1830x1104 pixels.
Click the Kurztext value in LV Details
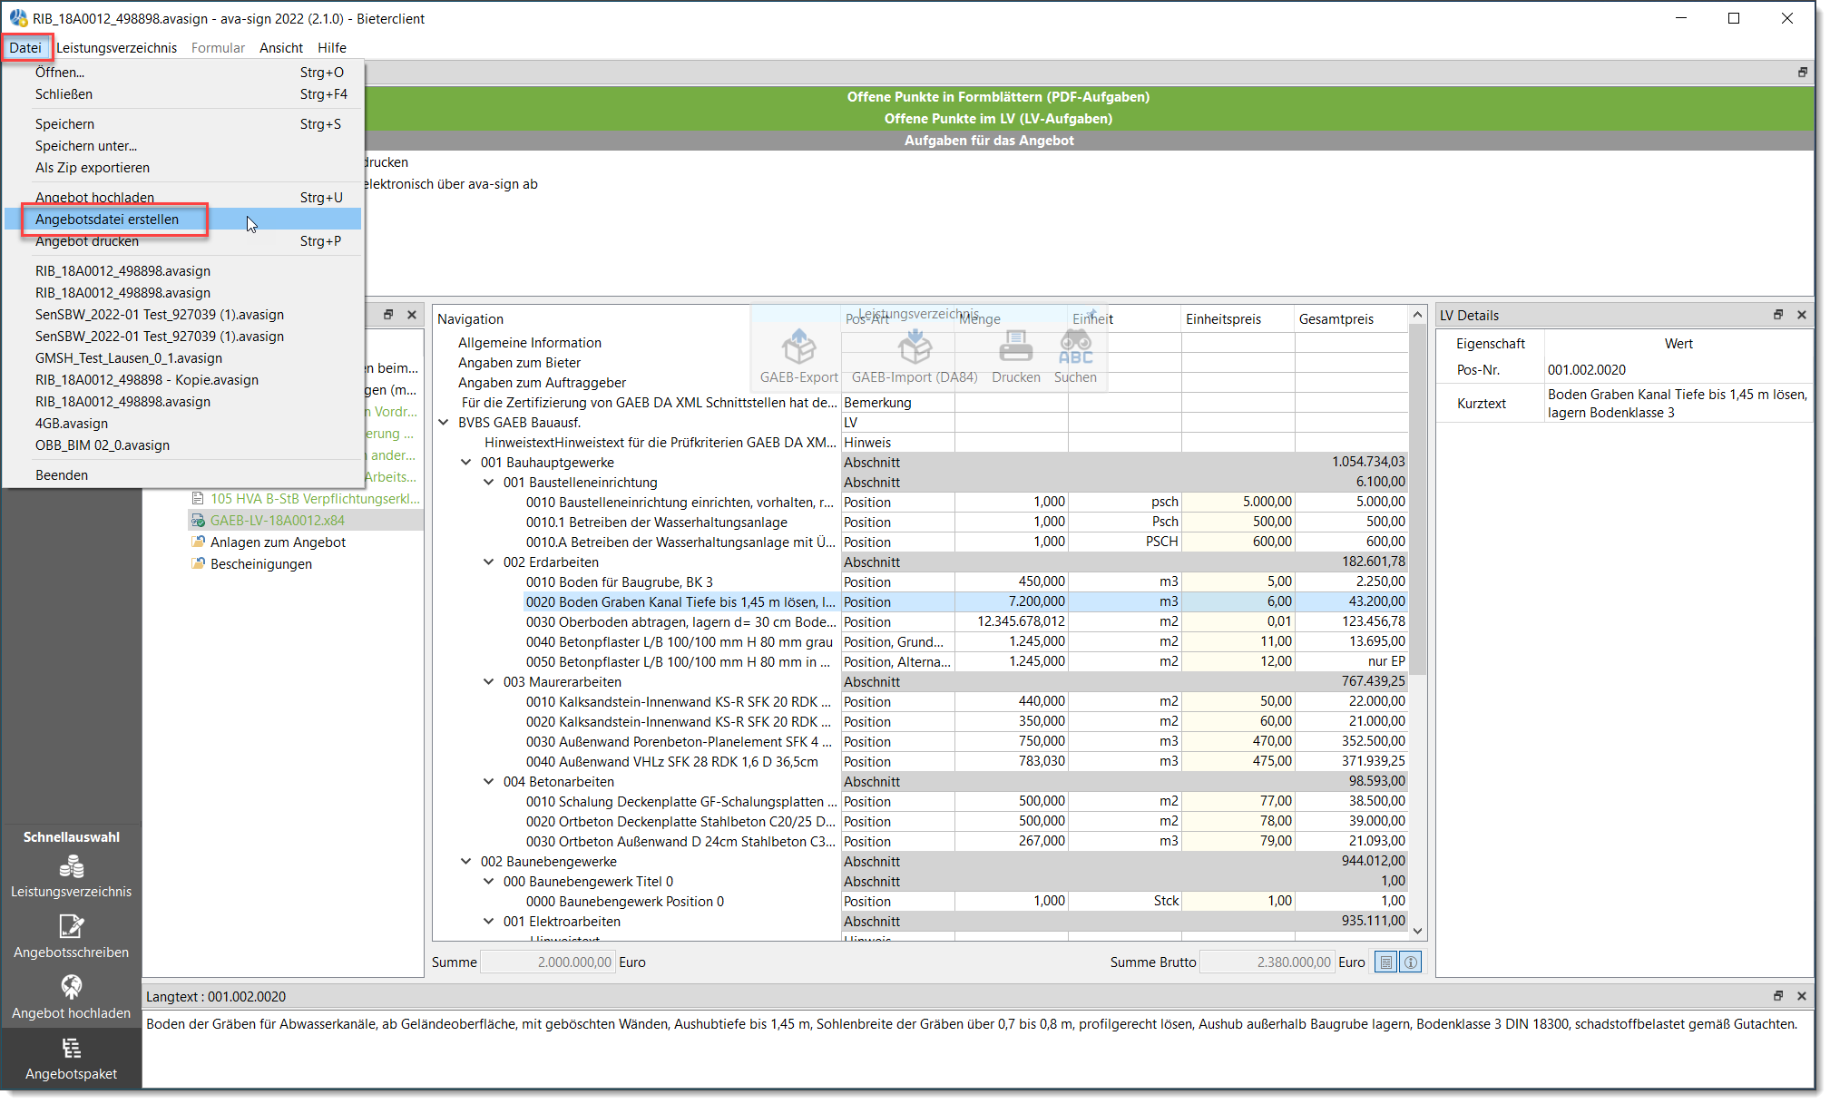[1678, 404]
